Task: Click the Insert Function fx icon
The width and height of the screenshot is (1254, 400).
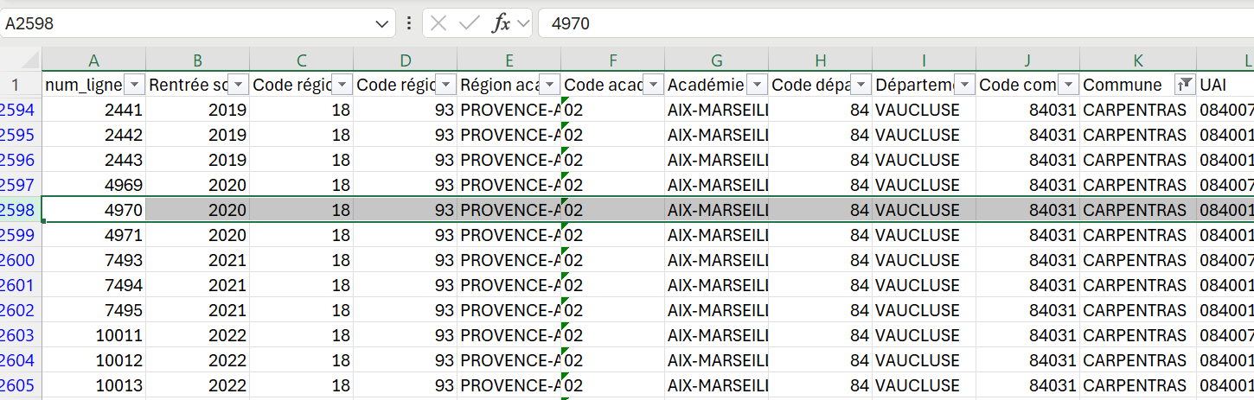Action: pyautogui.click(x=501, y=24)
